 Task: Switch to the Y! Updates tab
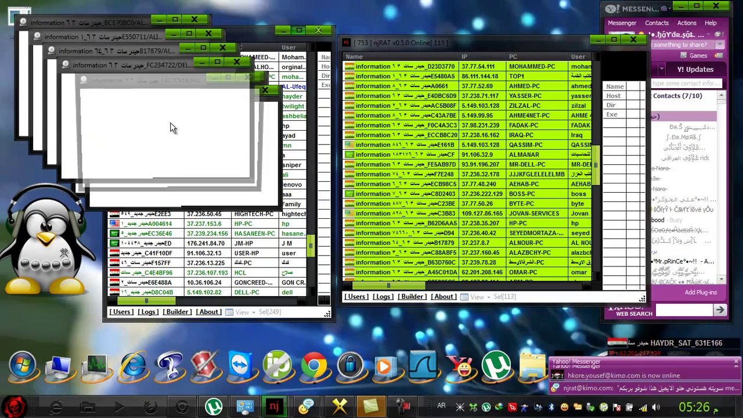[695, 70]
